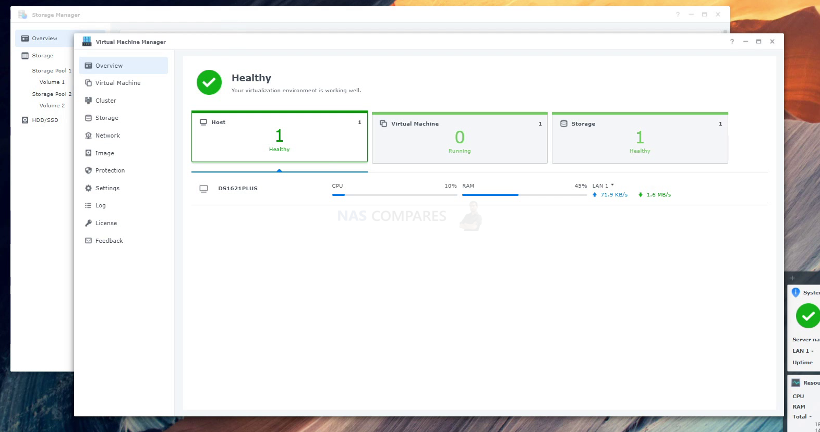Open Feedback page
Screen dimensions: 820x432
click(123, 241)
